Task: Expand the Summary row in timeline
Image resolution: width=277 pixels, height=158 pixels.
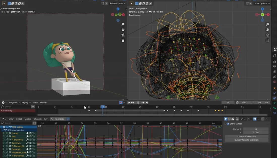Action: [x=2, y=111]
